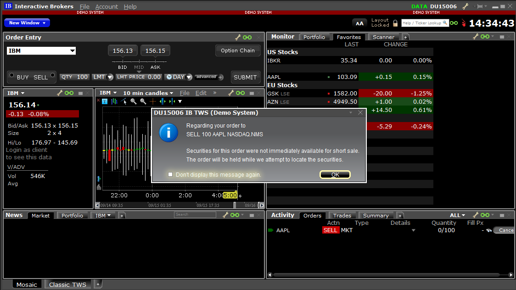The image size is (516, 290).
Task: Click the chart wrench configuration icon
Action: click(231, 93)
